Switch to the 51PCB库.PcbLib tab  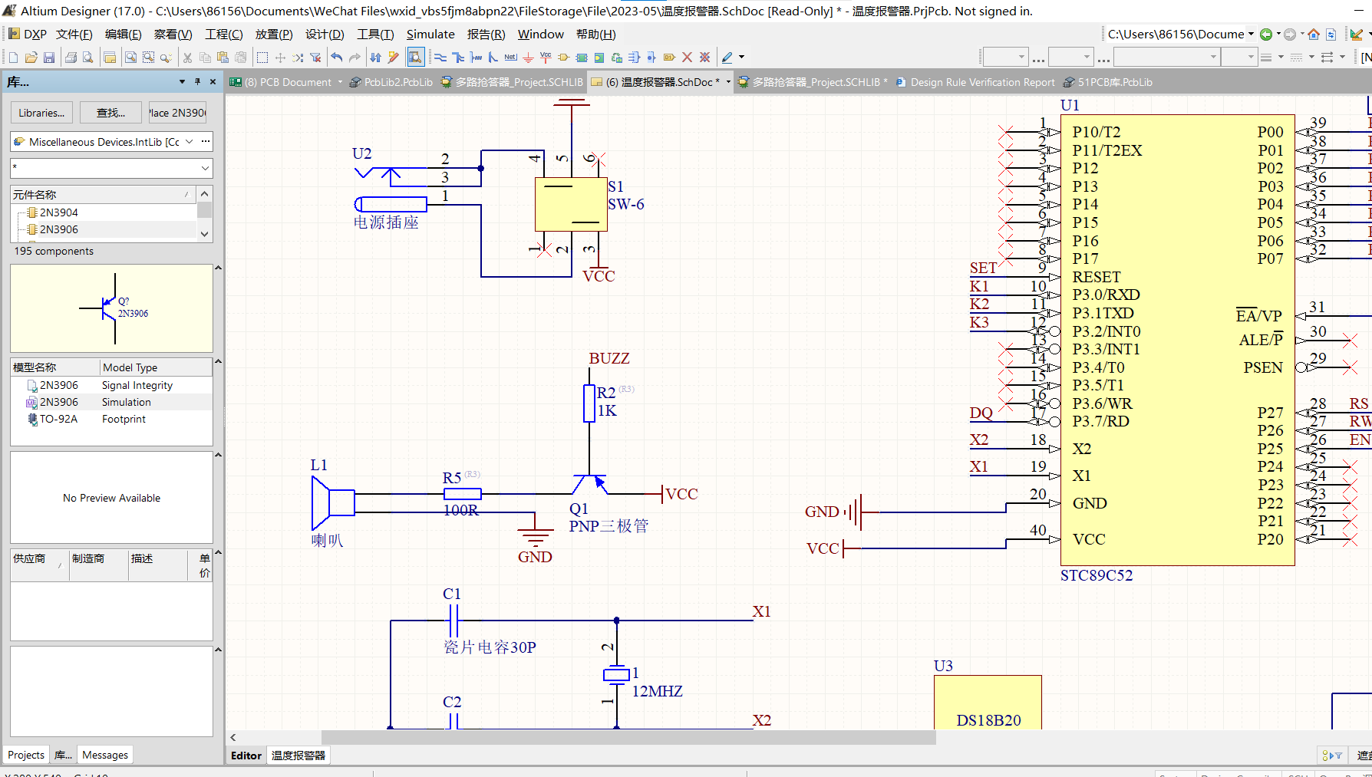1108,82
